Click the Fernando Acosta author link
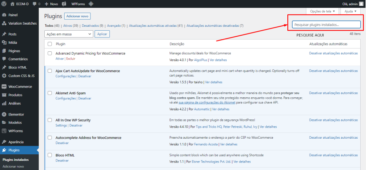 point(206,144)
